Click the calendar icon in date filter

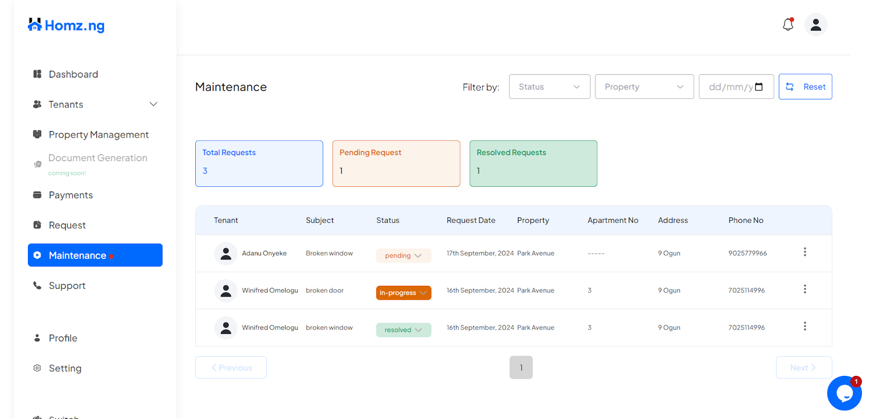point(759,87)
